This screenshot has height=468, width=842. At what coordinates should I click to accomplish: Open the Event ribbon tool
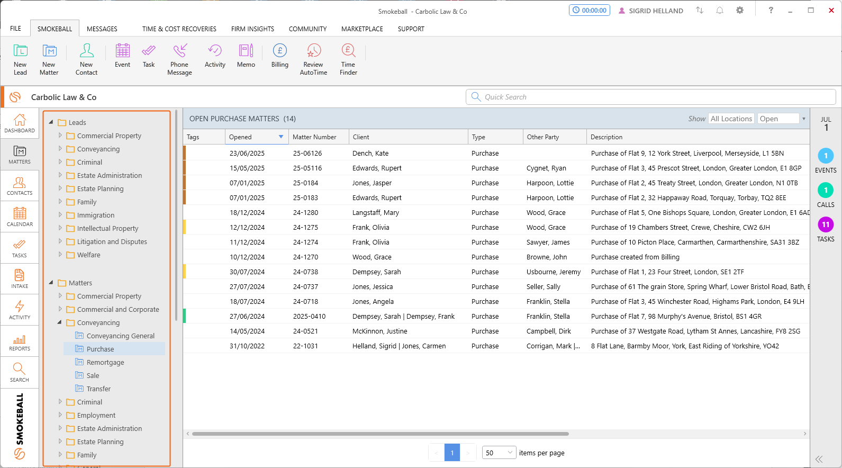point(122,56)
